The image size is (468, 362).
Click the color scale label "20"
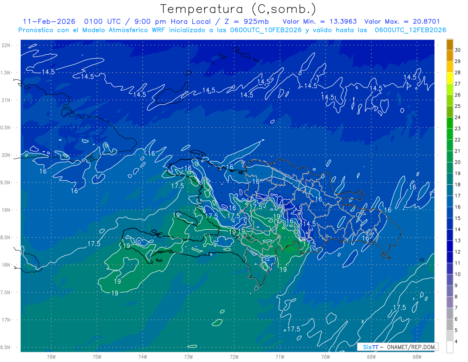[x=458, y=162]
